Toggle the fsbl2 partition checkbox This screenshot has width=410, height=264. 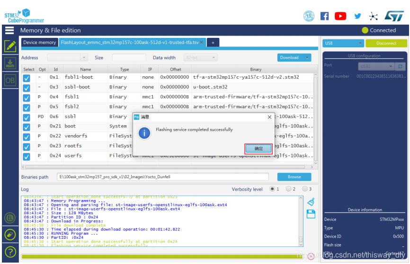coord(27,108)
